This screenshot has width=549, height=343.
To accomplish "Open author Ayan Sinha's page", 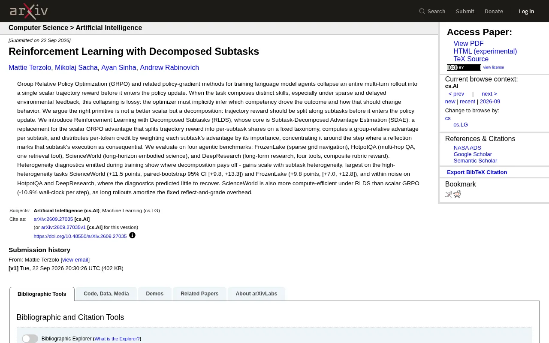I will 119,68.
